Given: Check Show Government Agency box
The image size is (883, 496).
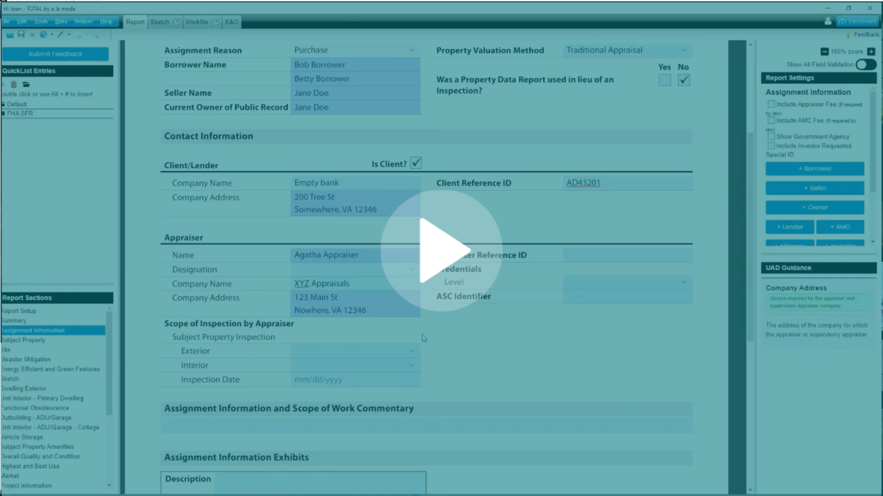Looking at the screenshot, I should pyautogui.click(x=771, y=136).
